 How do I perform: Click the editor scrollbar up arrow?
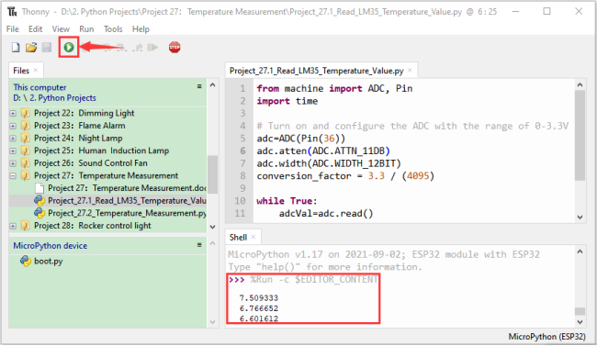pos(580,85)
